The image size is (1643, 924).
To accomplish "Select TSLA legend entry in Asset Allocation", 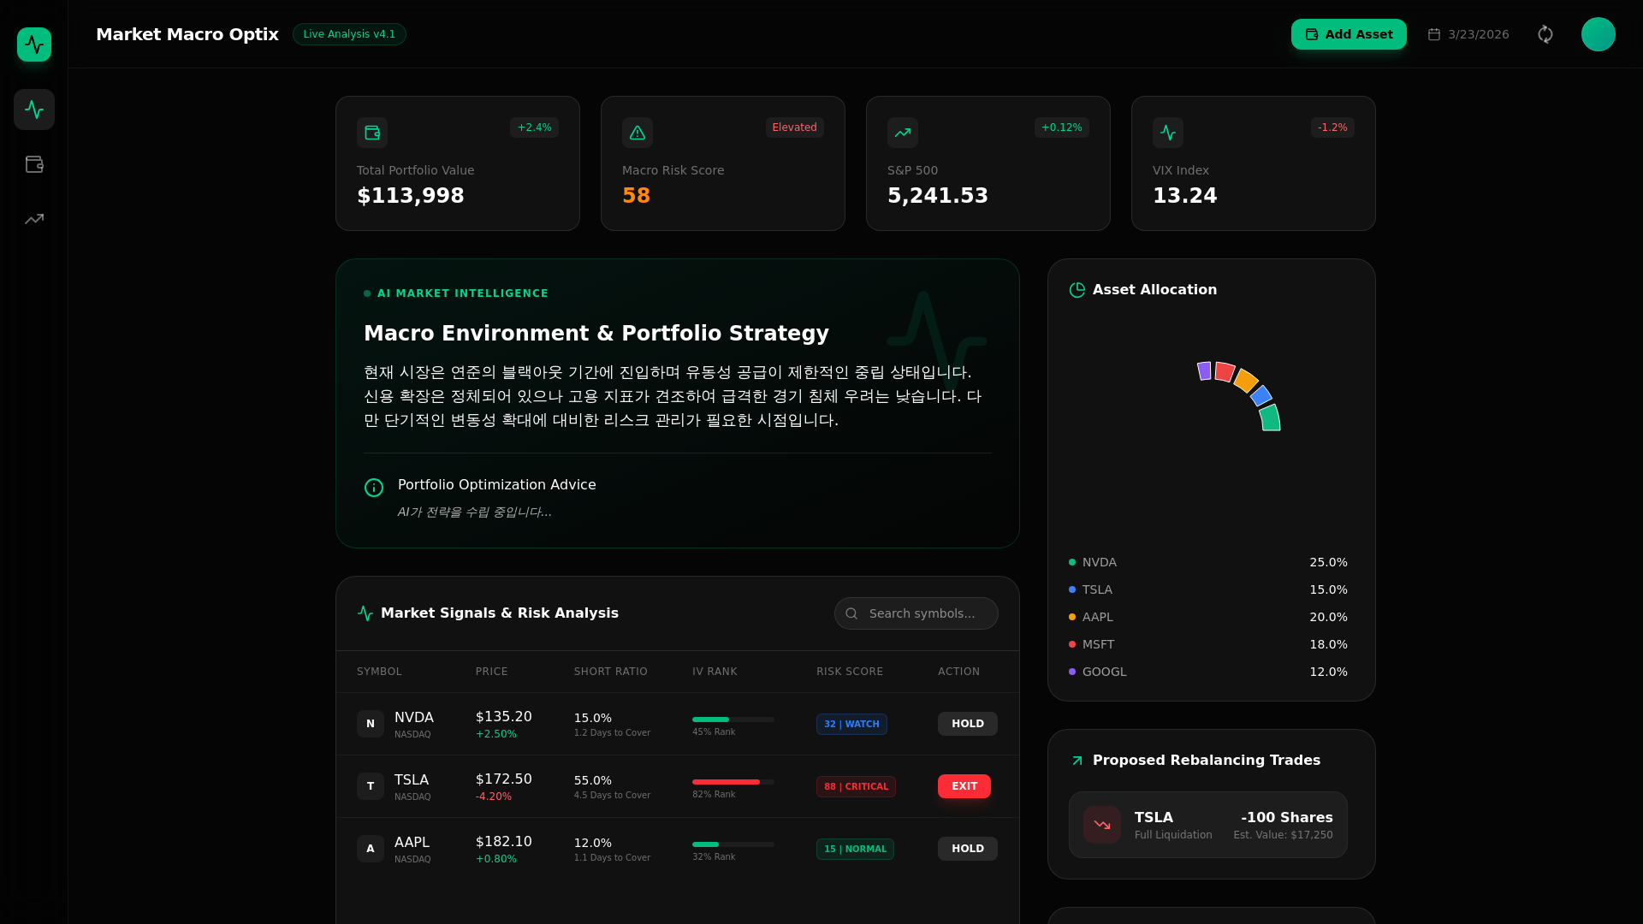I will point(1208,589).
